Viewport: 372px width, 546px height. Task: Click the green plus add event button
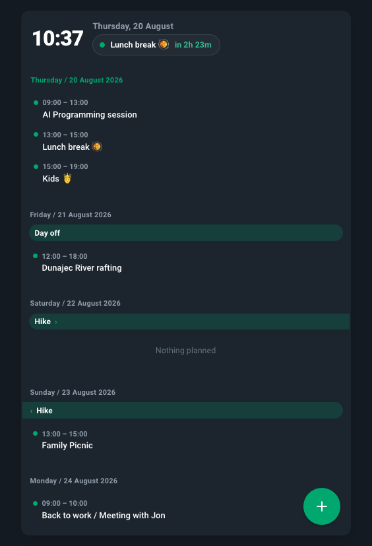point(321,506)
